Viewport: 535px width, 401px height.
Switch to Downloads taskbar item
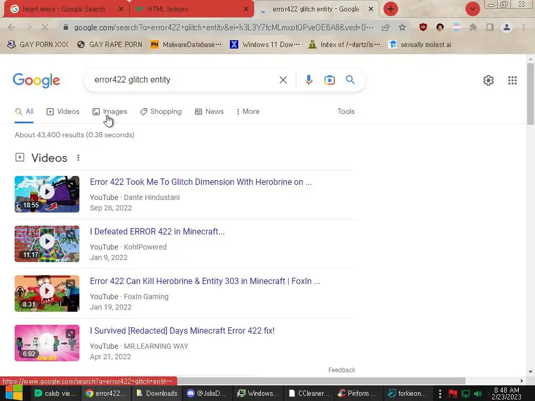point(157,394)
